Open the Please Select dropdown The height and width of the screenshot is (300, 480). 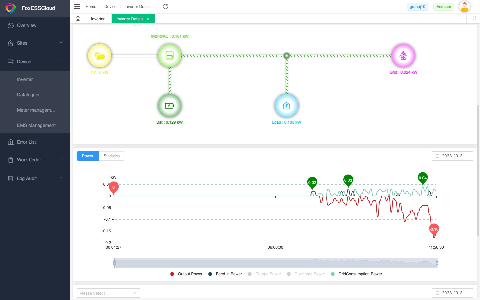pos(108,293)
